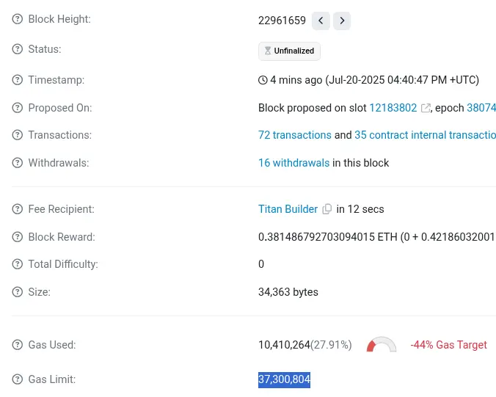Click the help icon beside Block Height

(x=18, y=19)
